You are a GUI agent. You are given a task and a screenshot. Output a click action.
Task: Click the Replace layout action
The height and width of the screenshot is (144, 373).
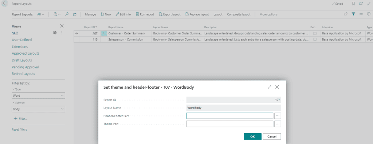pyautogui.click(x=197, y=14)
